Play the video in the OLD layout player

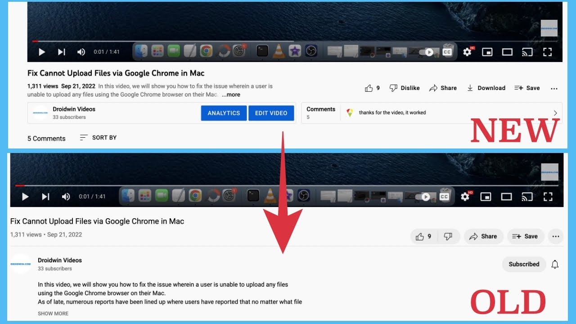[25, 197]
